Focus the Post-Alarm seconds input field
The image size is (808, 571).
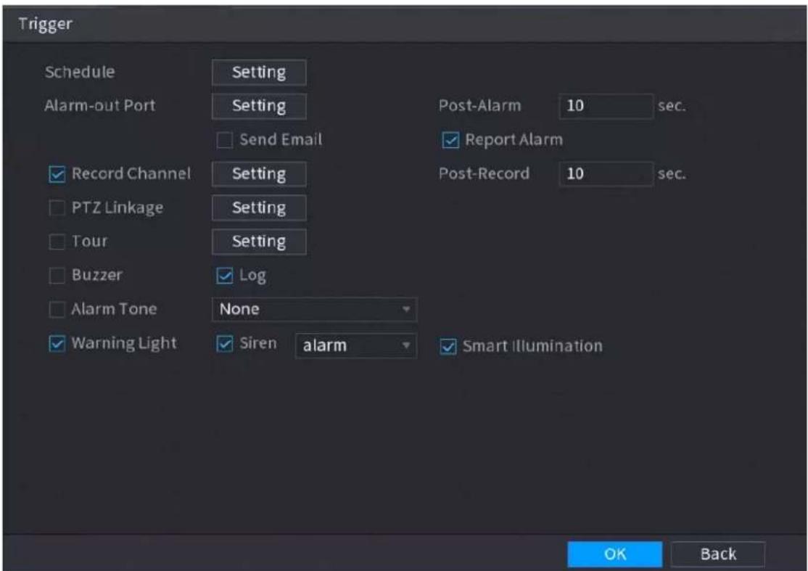(x=606, y=106)
